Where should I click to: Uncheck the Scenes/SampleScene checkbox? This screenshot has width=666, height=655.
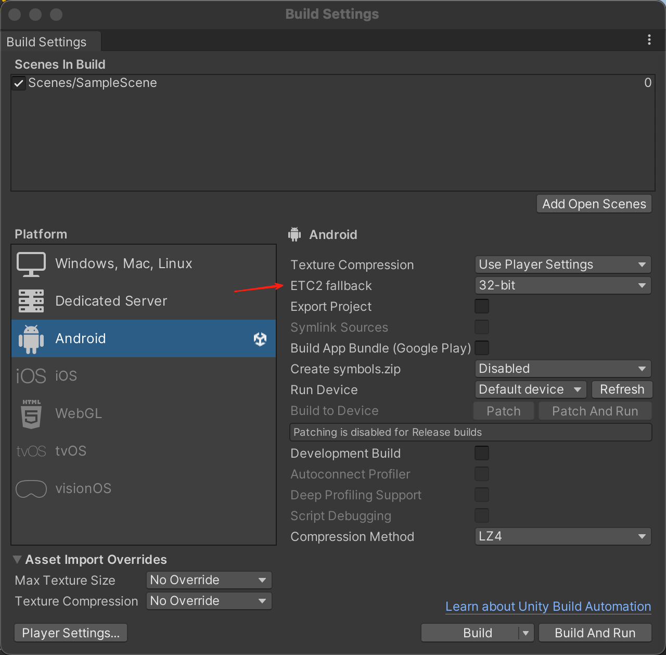point(19,83)
